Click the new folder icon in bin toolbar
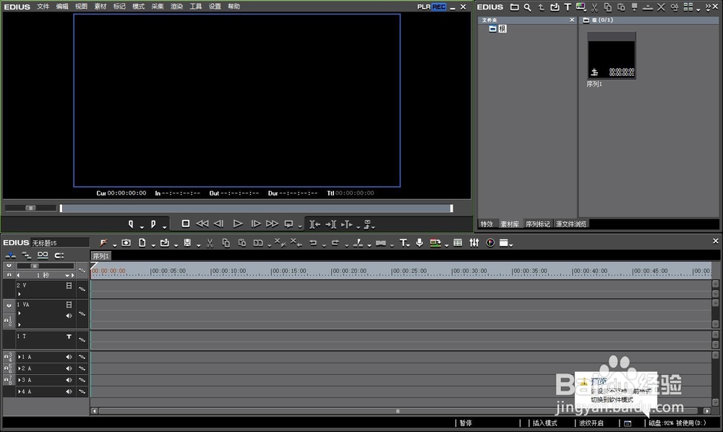The width and height of the screenshot is (723, 432). 514,7
